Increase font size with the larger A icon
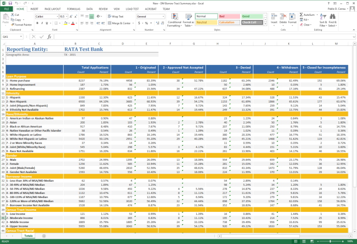The width and height of the screenshot is (357, 244). pyautogui.click(x=71, y=16)
